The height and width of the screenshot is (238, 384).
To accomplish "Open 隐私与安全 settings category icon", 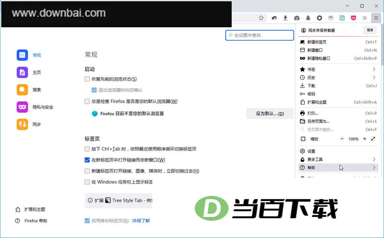I will point(22,107).
